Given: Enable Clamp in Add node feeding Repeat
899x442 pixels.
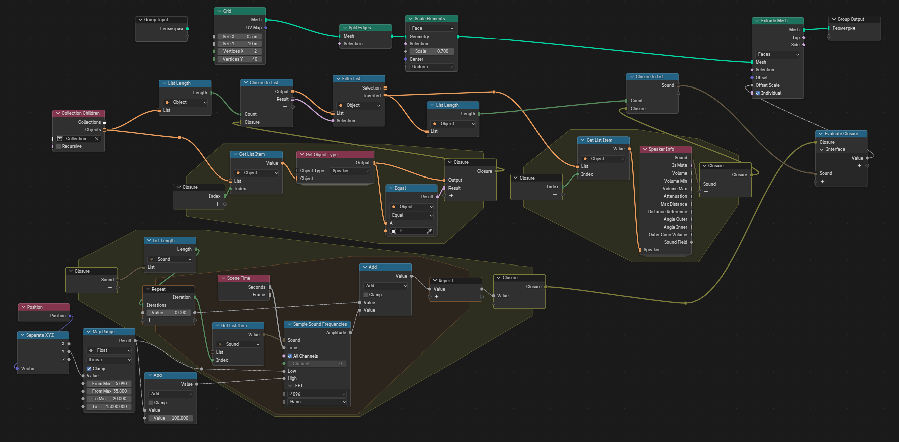Looking at the screenshot, I should (366, 295).
